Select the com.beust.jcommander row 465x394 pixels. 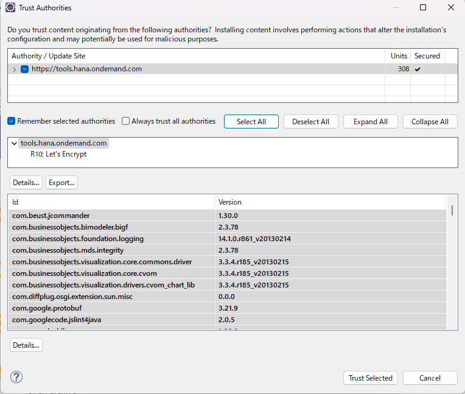tap(227, 216)
